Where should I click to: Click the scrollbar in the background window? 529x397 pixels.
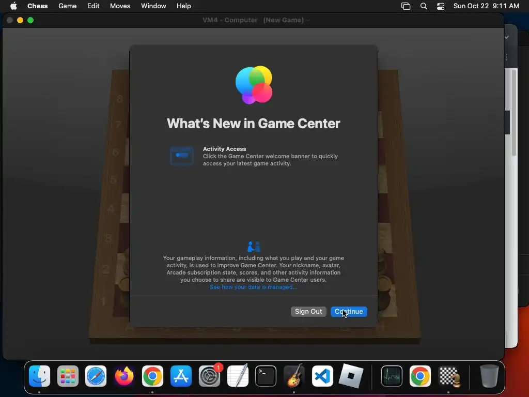point(514,113)
